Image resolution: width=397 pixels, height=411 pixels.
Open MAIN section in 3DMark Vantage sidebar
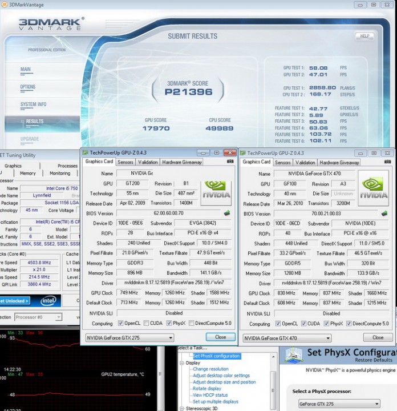pos(26,69)
